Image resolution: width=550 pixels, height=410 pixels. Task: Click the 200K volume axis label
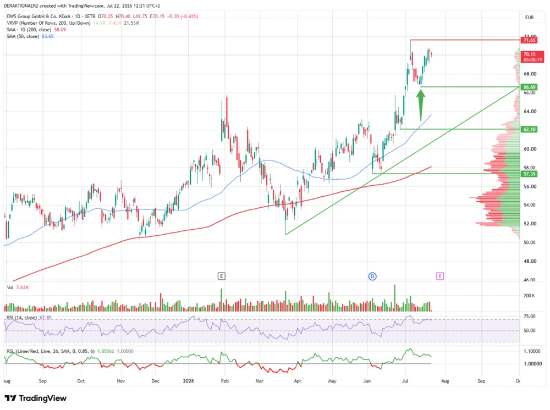(529, 296)
